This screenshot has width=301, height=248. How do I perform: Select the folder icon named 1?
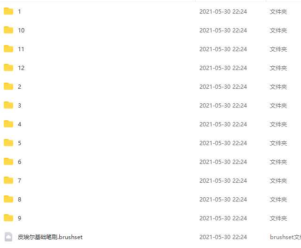(x=8, y=11)
